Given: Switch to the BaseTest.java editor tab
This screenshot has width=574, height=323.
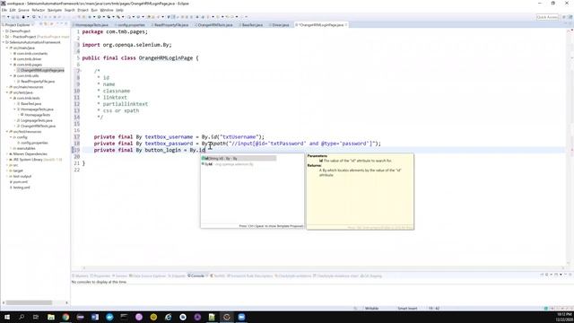Looking at the screenshot, I should coord(252,25).
